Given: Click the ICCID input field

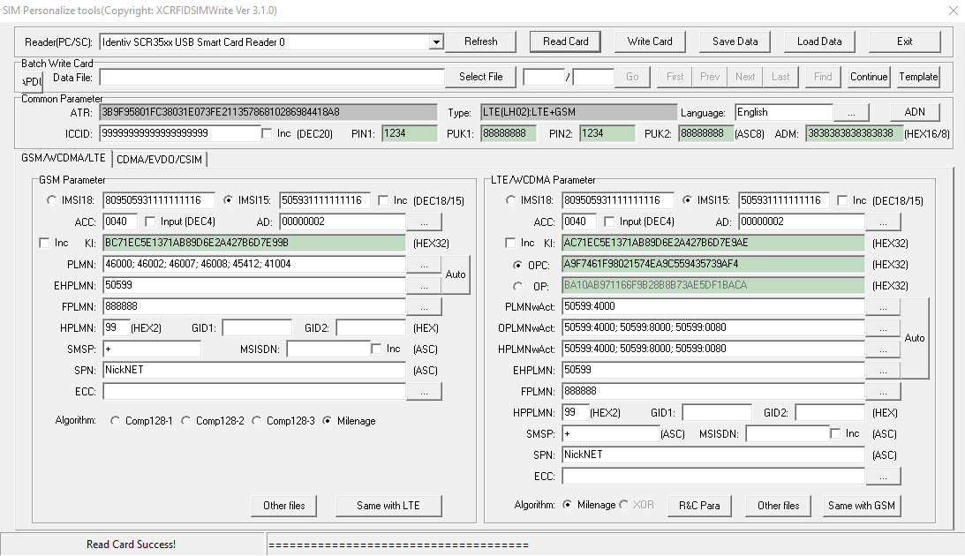Looking at the screenshot, I should point(180,133).
